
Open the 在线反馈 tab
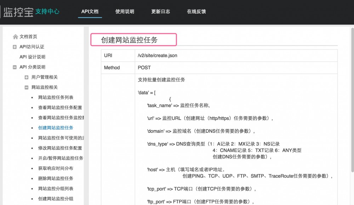click(196, 11)
